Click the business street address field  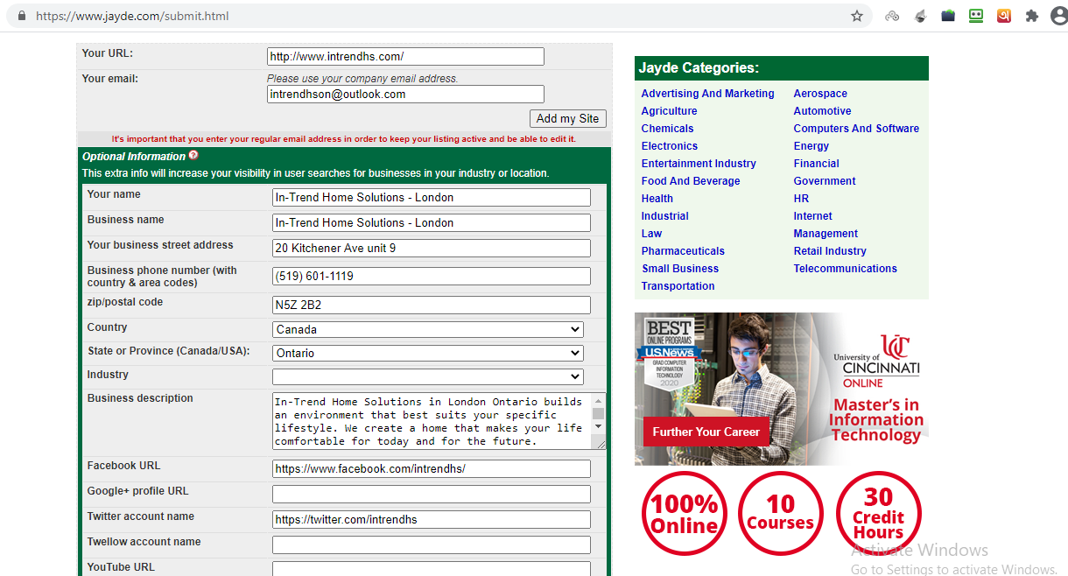click(432, 248)
